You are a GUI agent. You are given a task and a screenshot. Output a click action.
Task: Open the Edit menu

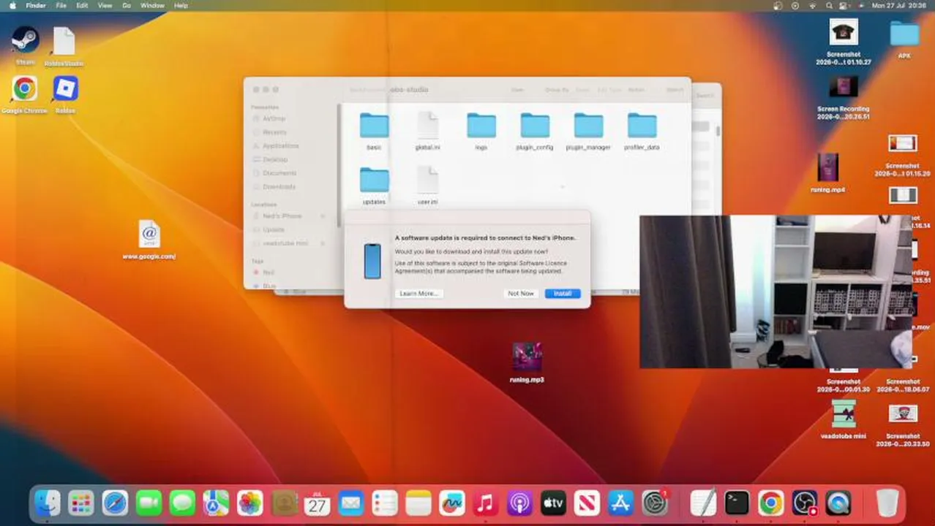click(82, 5)
